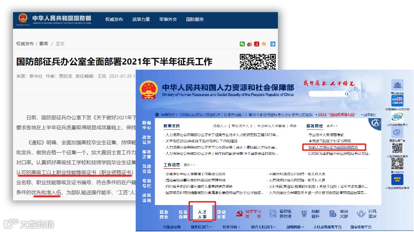
Task: Click the lower QR code above 12333 label
Action: 398,164
